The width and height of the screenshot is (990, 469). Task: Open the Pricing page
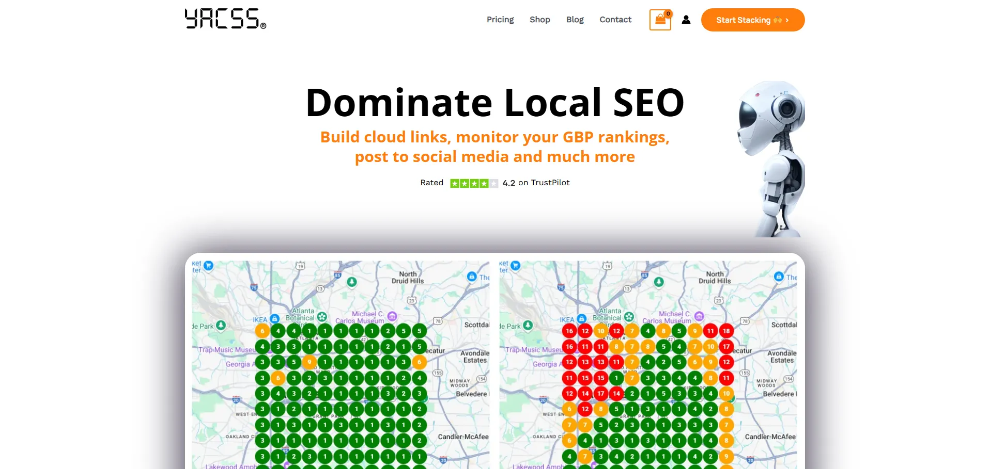pyautogui.click(x=500, y=20)
